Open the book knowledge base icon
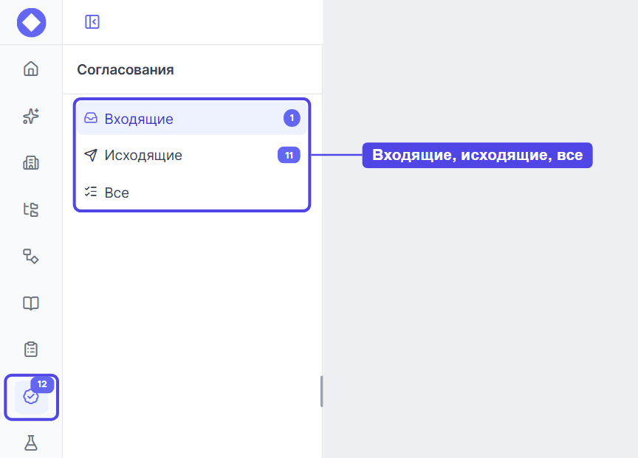Viewport: 638px width, 458px height. click(31, 303)
